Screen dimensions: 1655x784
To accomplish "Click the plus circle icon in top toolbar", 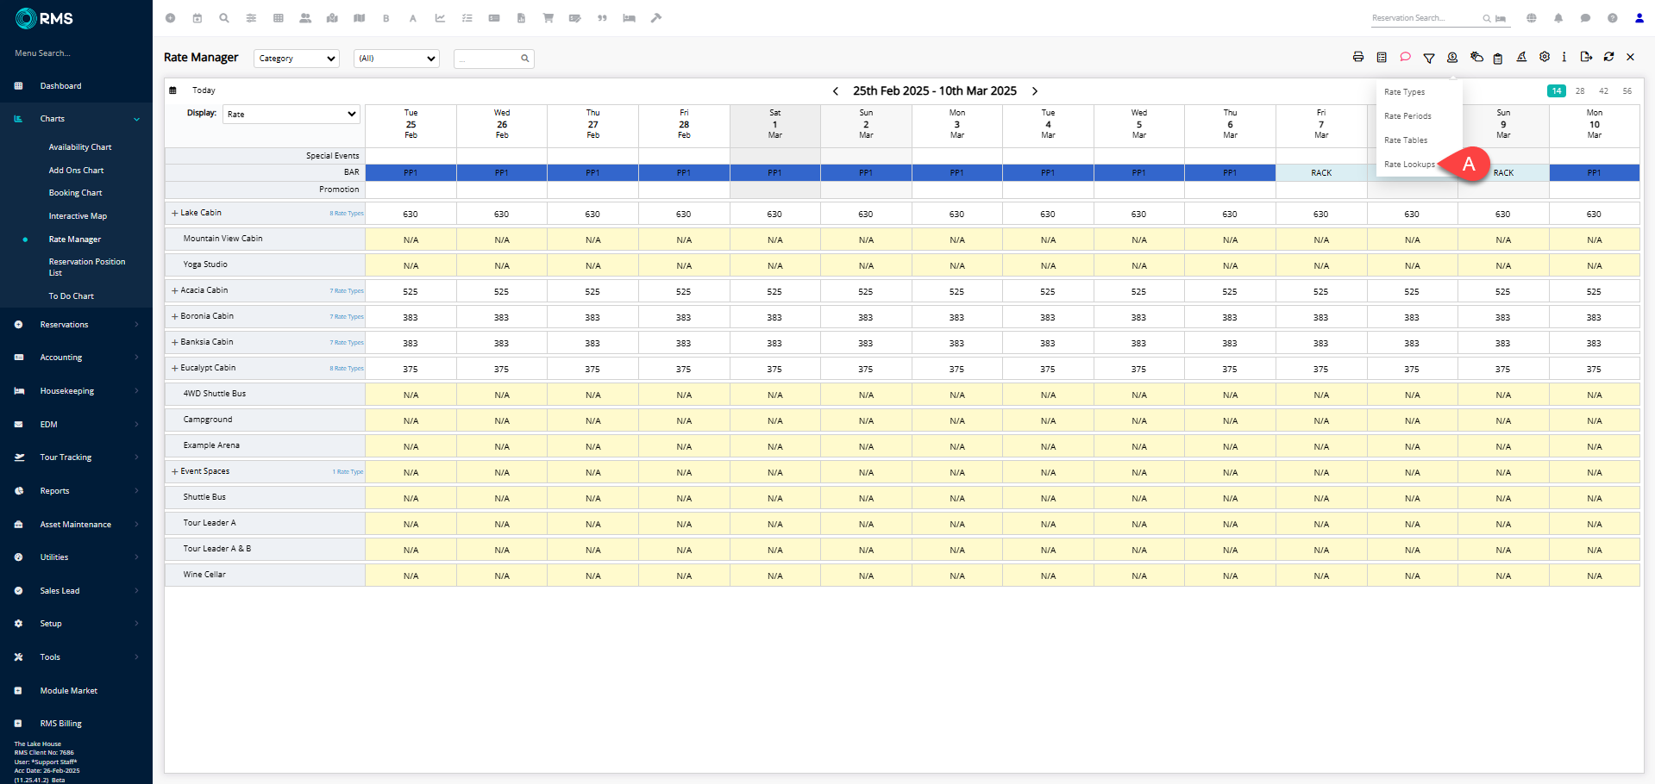I will (x=170, y=18).
